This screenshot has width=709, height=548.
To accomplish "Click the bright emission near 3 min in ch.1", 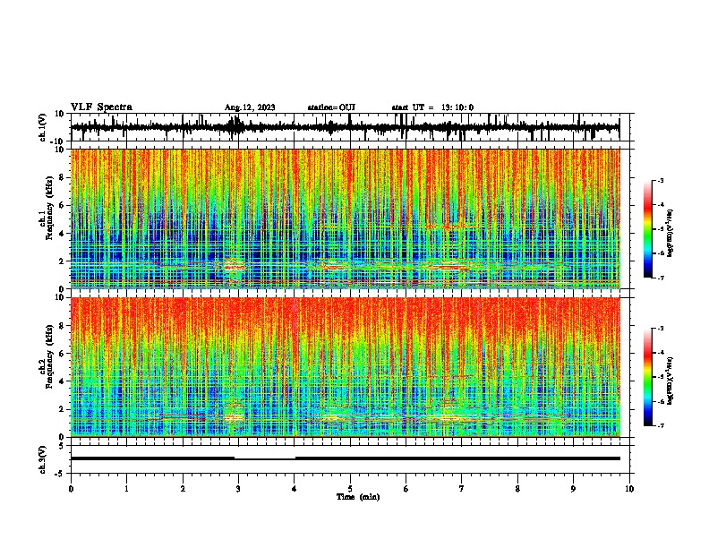I will click(235, 266).
